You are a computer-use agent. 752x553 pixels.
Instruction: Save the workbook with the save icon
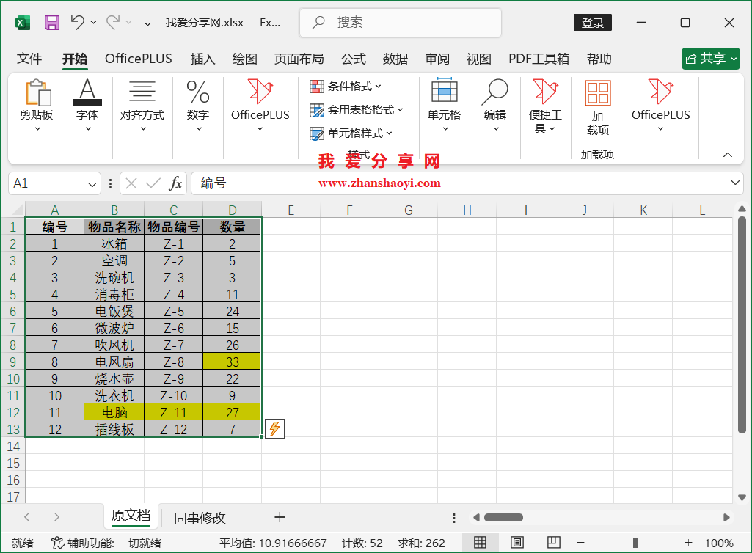click(51, 22)
